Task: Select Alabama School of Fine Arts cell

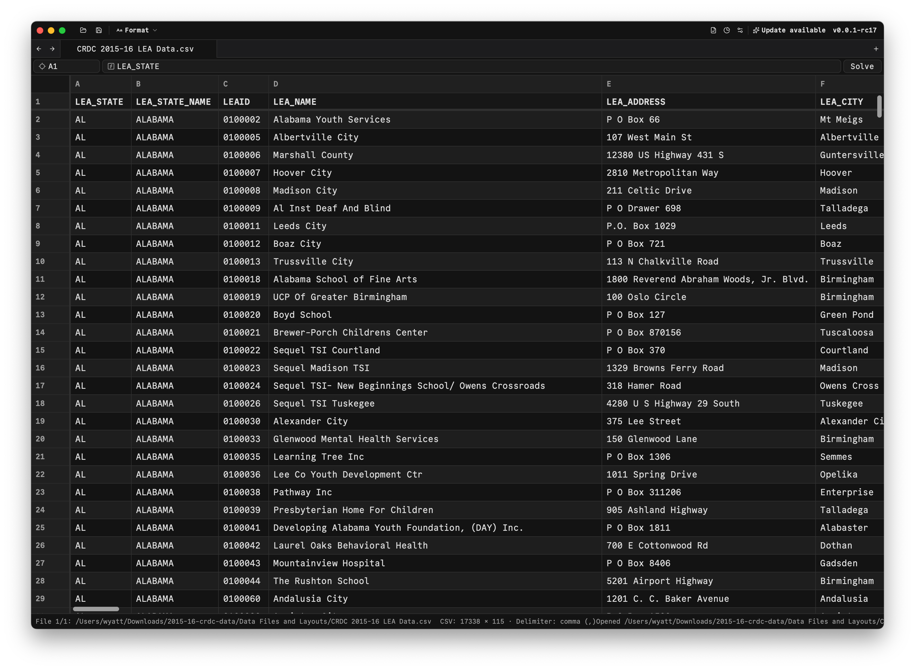Action: [x=435, y=279]
